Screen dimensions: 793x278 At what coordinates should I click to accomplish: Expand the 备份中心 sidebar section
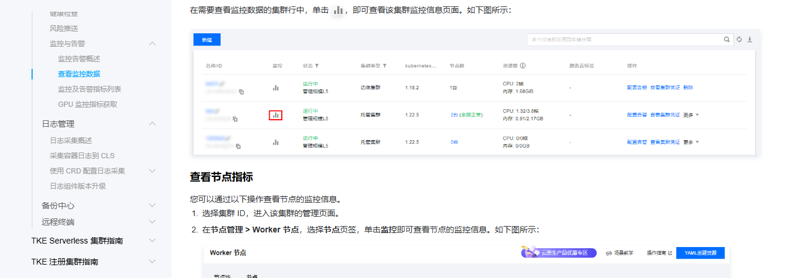pyautogui.click(x=152, y=206)
